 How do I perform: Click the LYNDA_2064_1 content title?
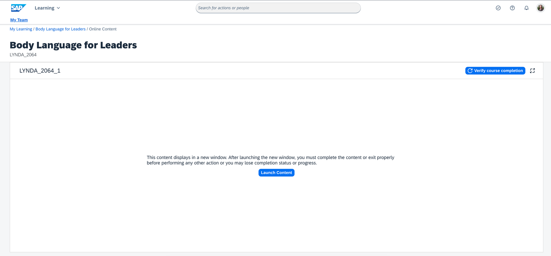tap(40, 71)
